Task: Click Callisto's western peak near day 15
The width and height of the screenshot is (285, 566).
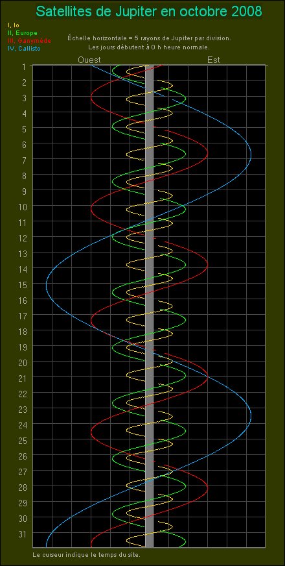Action: [x=47, y=285]
